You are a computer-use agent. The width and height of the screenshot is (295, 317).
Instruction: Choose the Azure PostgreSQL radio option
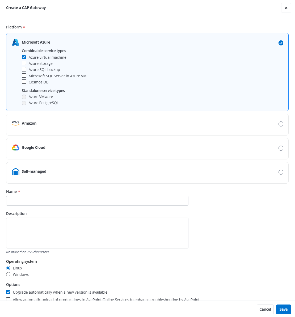pos(24,103)
